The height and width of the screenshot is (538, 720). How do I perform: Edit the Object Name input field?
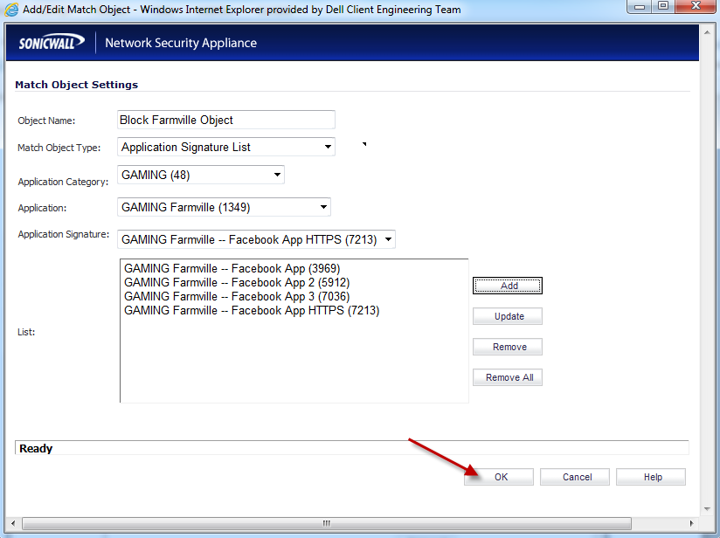click(226, 120)
